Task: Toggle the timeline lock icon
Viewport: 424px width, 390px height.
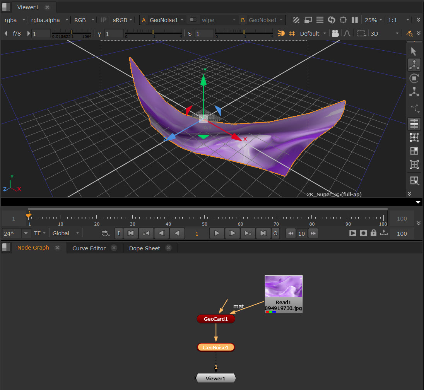Action: (373, 233)
